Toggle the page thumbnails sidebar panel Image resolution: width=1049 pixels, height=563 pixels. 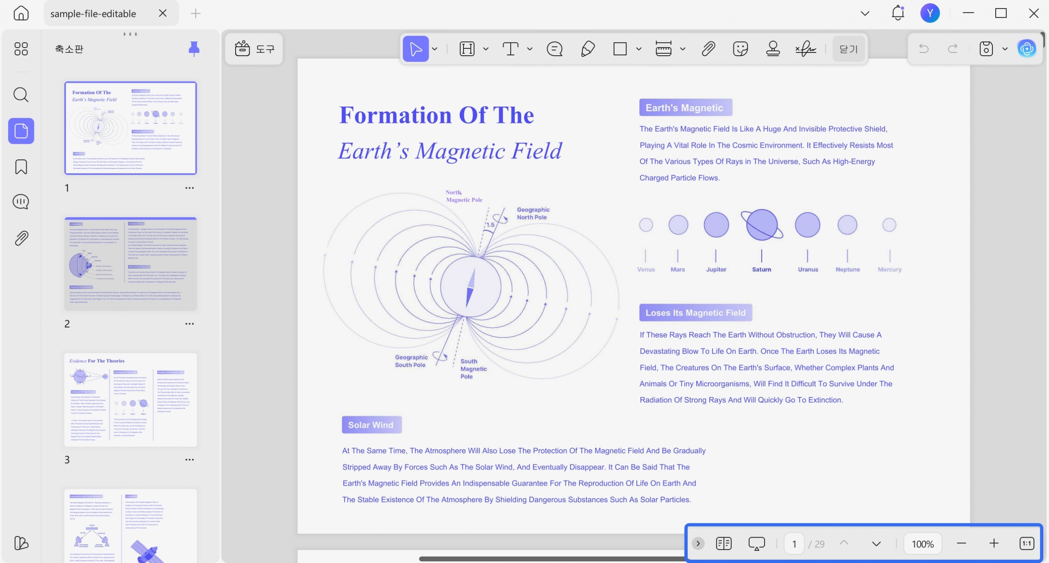coord(21,131)
